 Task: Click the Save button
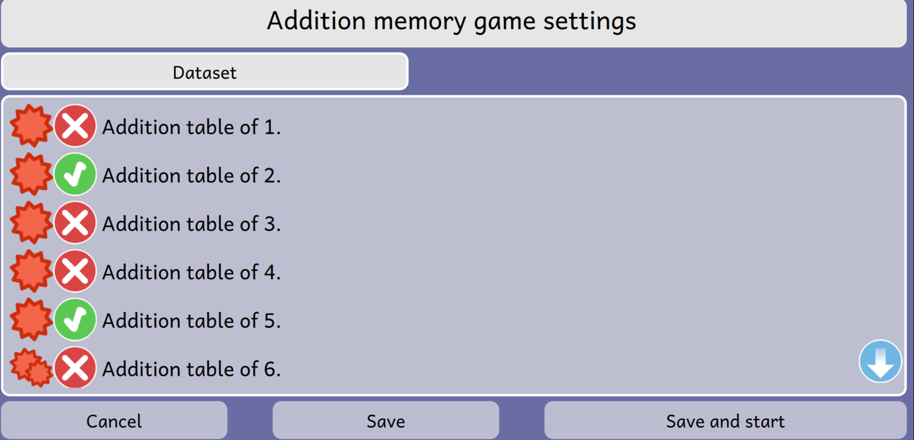point(386,421)
